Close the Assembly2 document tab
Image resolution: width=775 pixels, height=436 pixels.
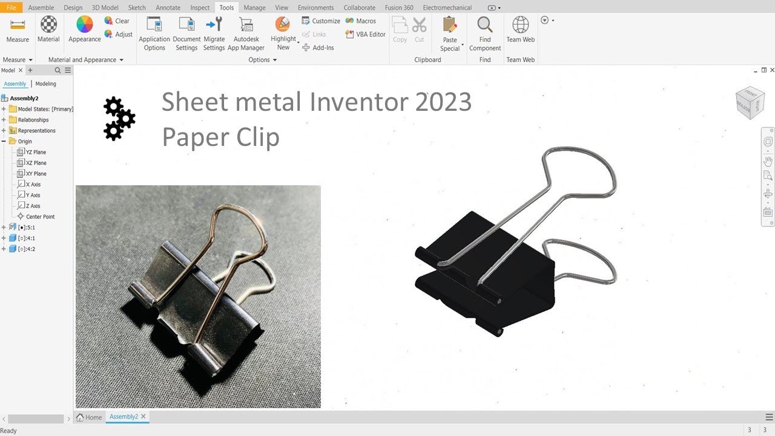point(143,417)
